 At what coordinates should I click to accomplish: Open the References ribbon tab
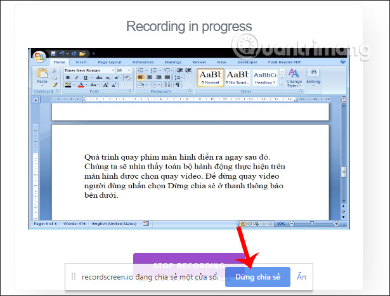coord(143,62)
